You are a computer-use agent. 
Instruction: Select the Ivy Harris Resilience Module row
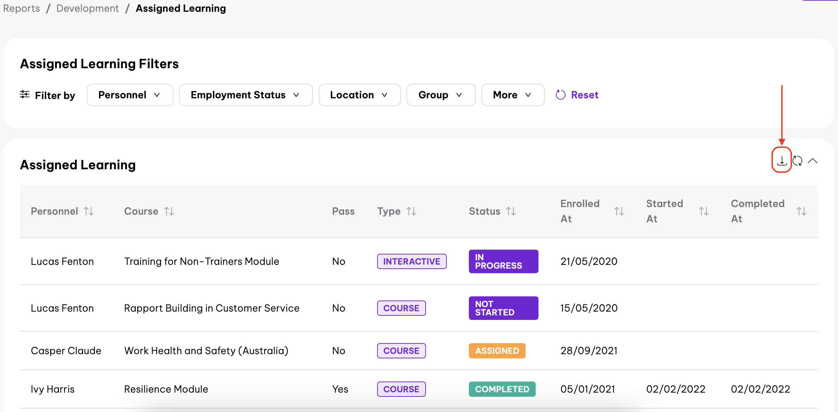(166, 389)
